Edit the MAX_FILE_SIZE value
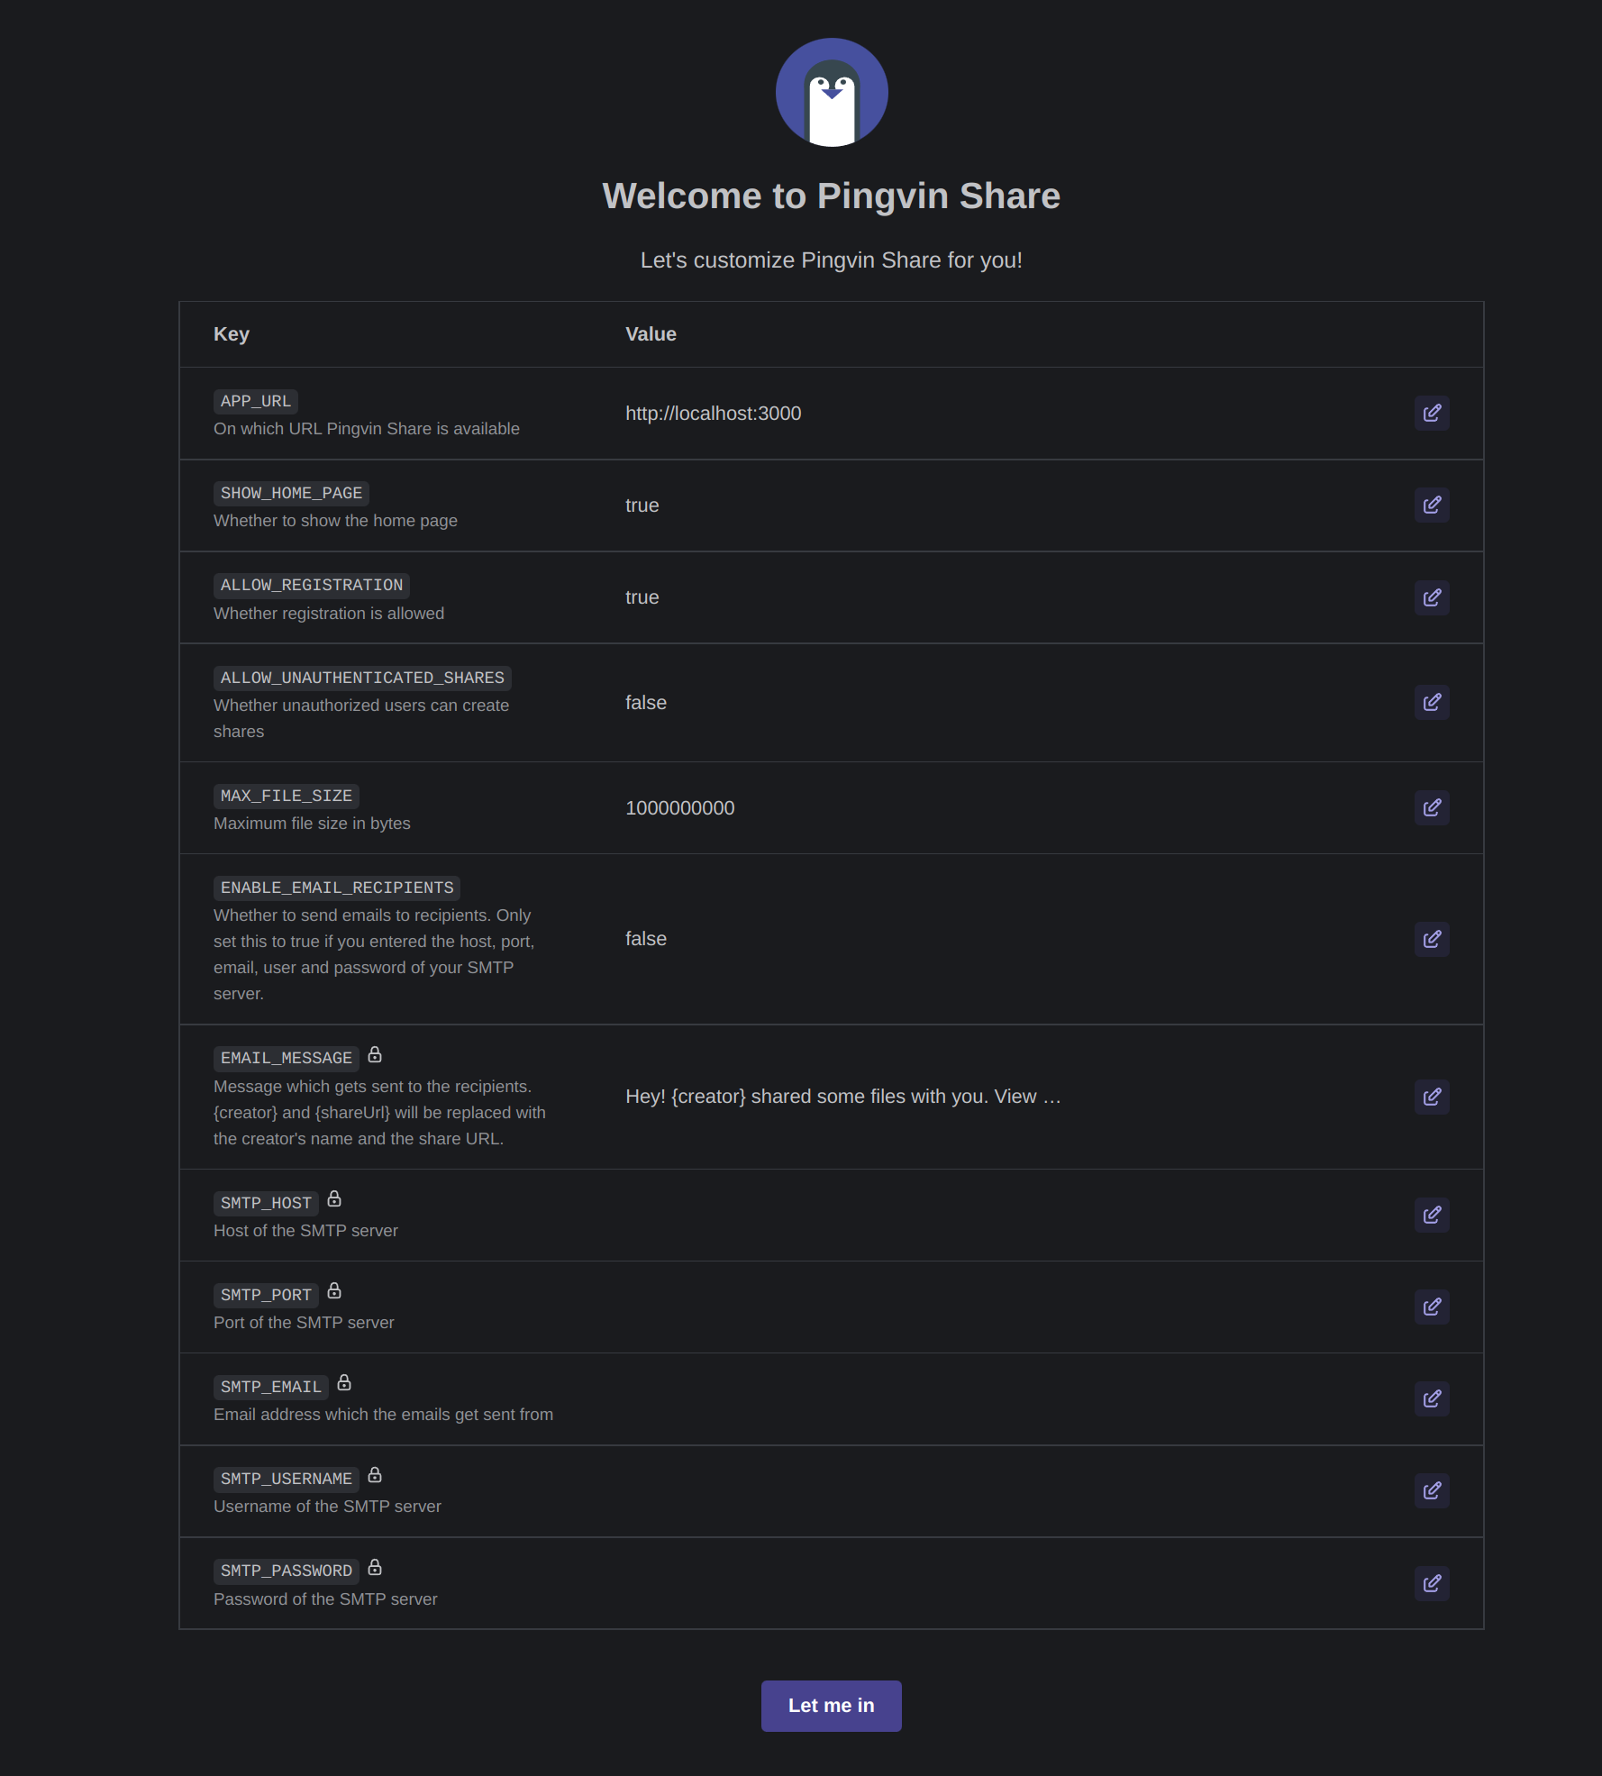Image resolution: width=1602 pixels, height=1776 pixels. (x=1431, y=808)
